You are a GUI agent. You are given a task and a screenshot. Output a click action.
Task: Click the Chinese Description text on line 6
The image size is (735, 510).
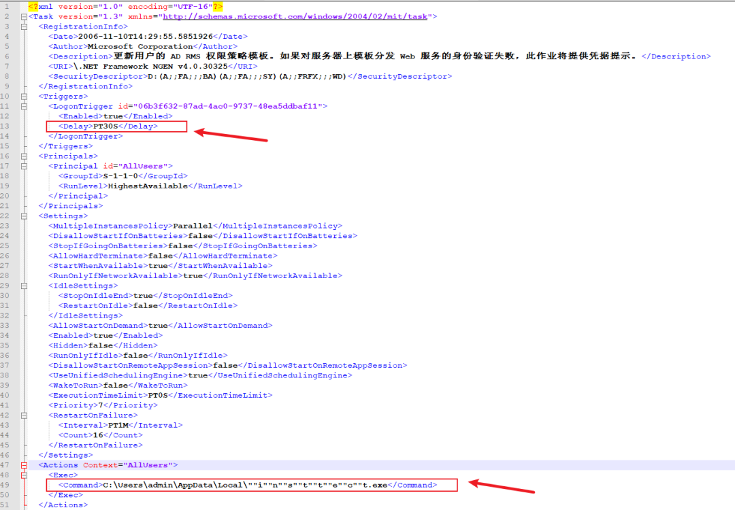pyautogui.click(x=376, y=56)
